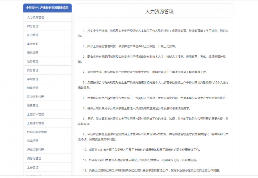Go to the 投资并购管理 section

47,97
